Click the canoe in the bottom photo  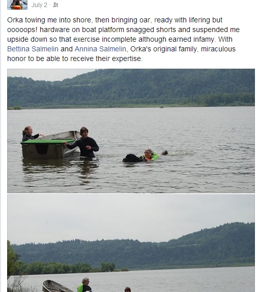point(56,286)
